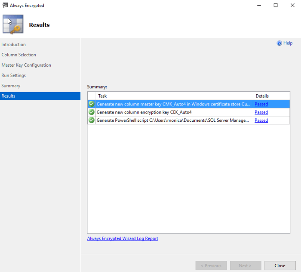Click the Details column header
The width and height of the screenshot is (301, 272).
[x=271, y=96]
